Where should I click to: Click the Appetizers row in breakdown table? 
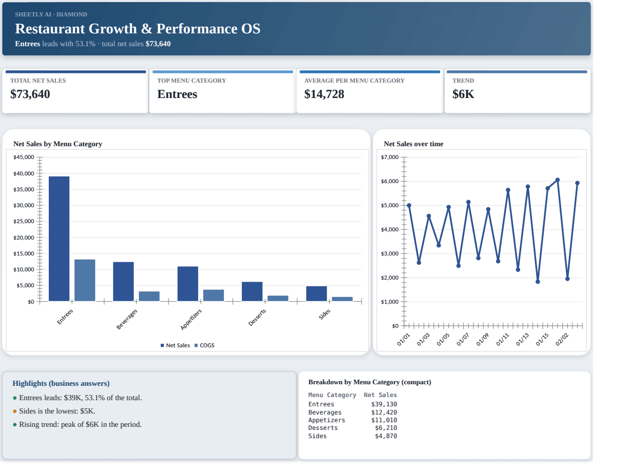coord(353,420)
